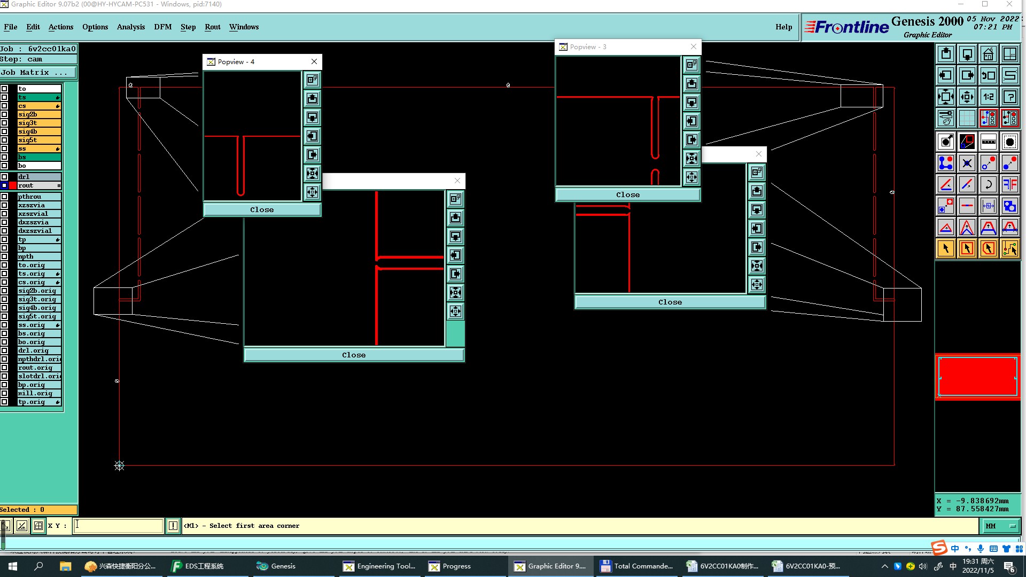
Task: Click the mirror F flip tool icon
Action: click(x=1009, y=185)
